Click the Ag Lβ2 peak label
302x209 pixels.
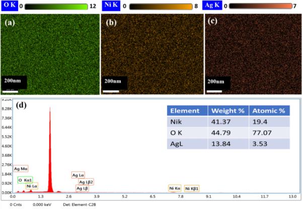pos(86,182)
